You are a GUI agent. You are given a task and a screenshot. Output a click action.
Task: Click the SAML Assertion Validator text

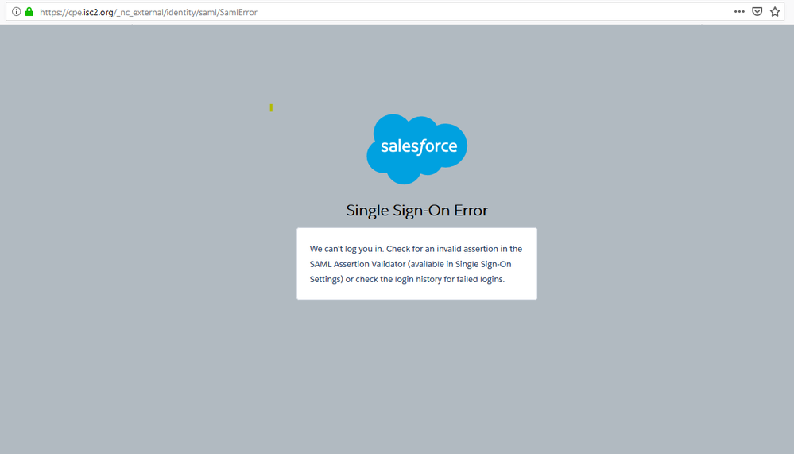[x=357, y=264]
